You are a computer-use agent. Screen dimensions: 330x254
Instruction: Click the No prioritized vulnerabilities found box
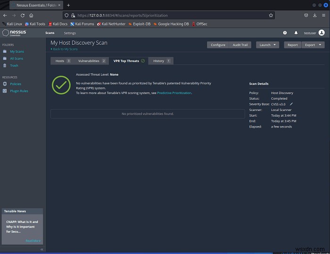pos(148,114)
